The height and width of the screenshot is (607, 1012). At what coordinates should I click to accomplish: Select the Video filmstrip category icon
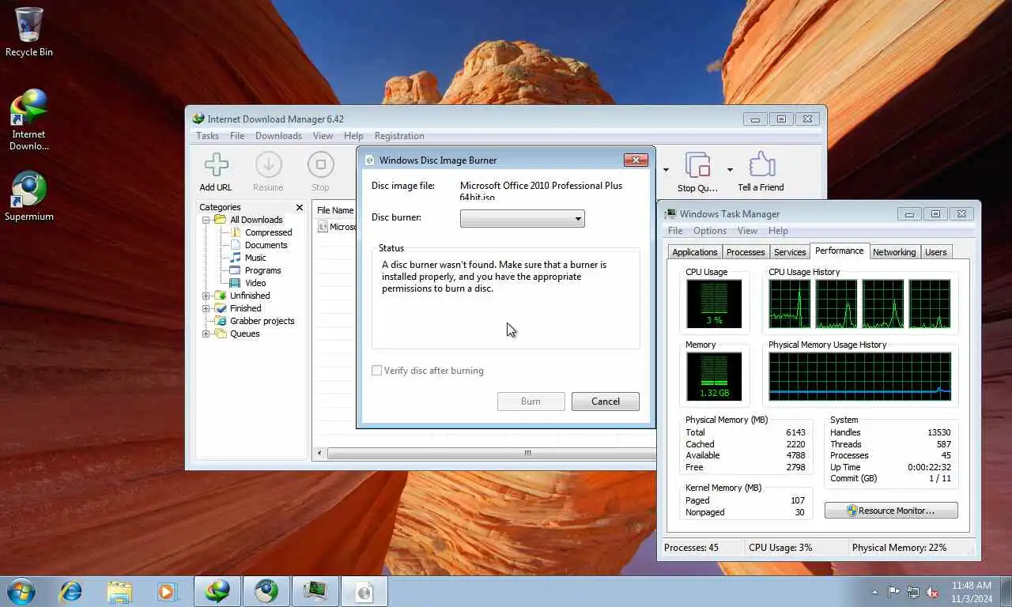236,283
